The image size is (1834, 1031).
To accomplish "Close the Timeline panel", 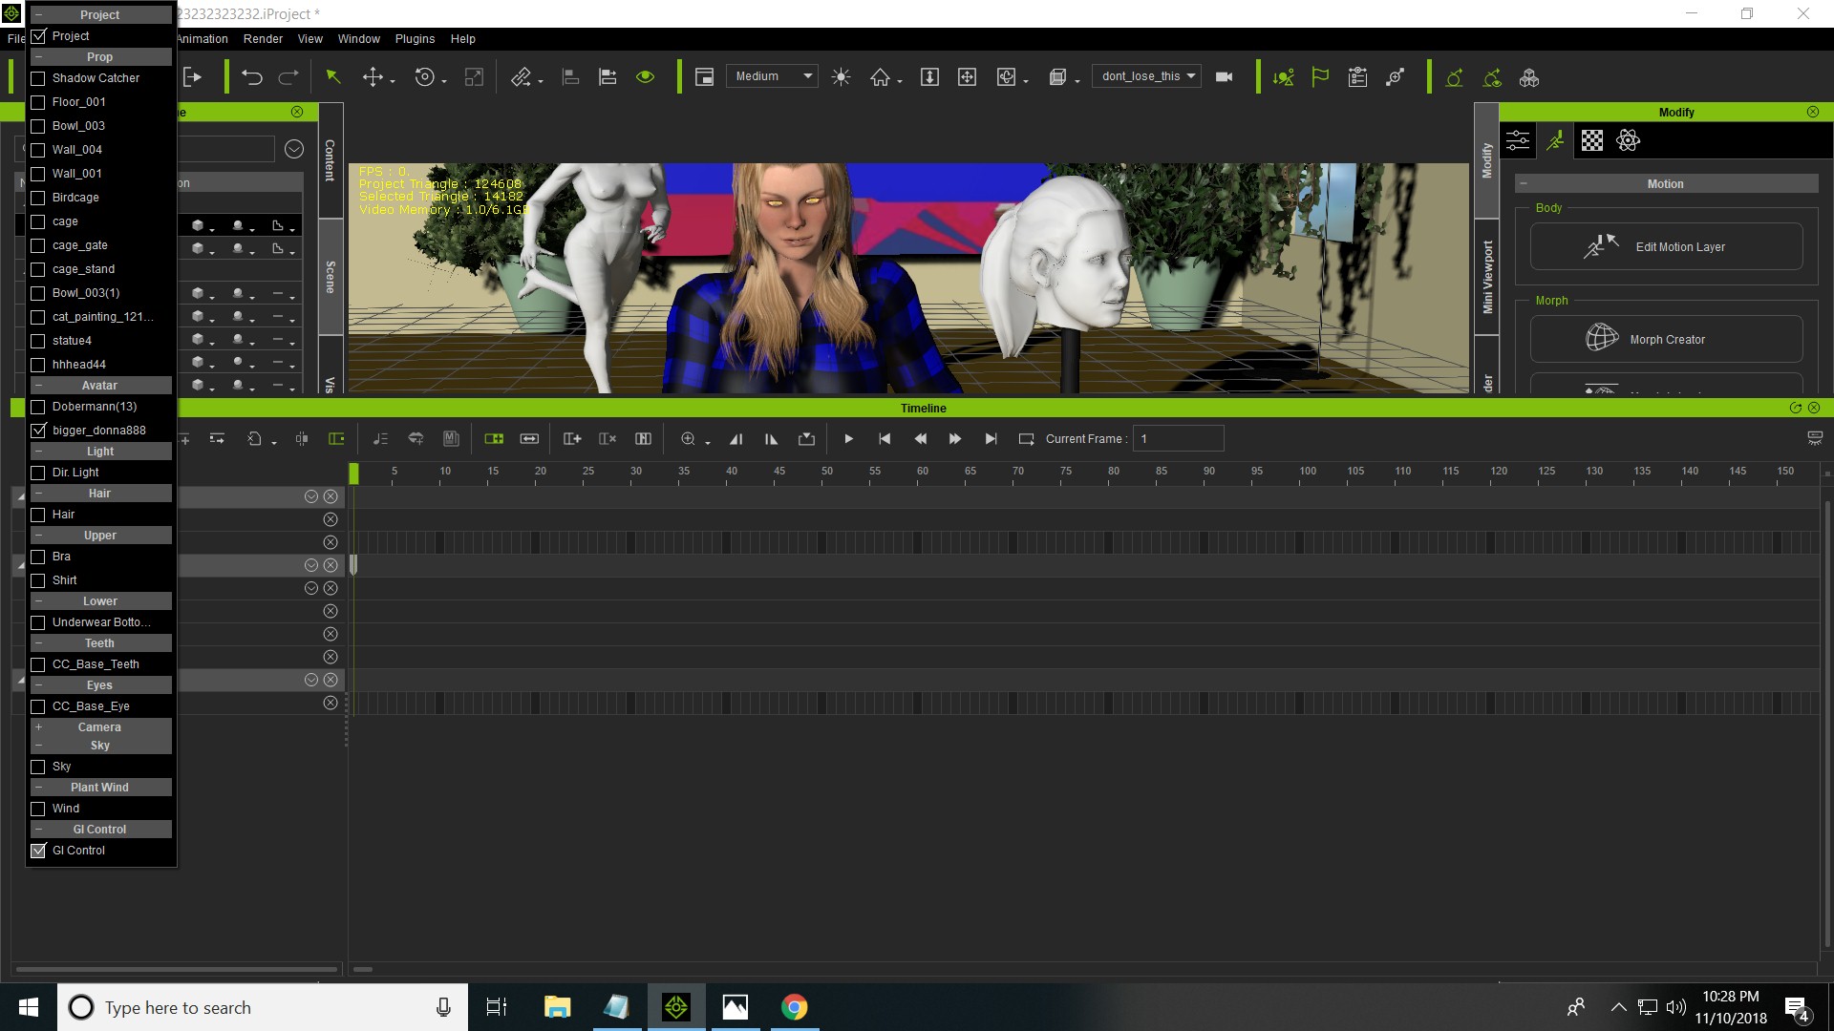I will [x=1814, y=408].
